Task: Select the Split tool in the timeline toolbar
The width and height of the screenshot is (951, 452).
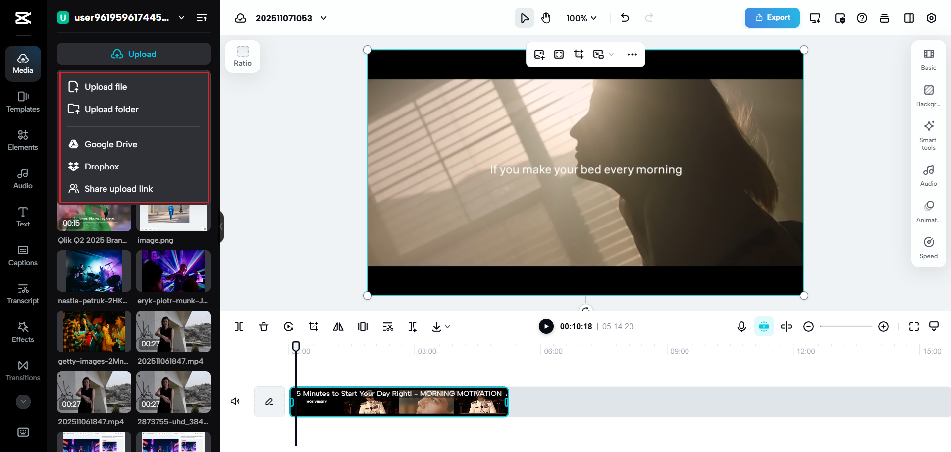Action: pos(239,326)
